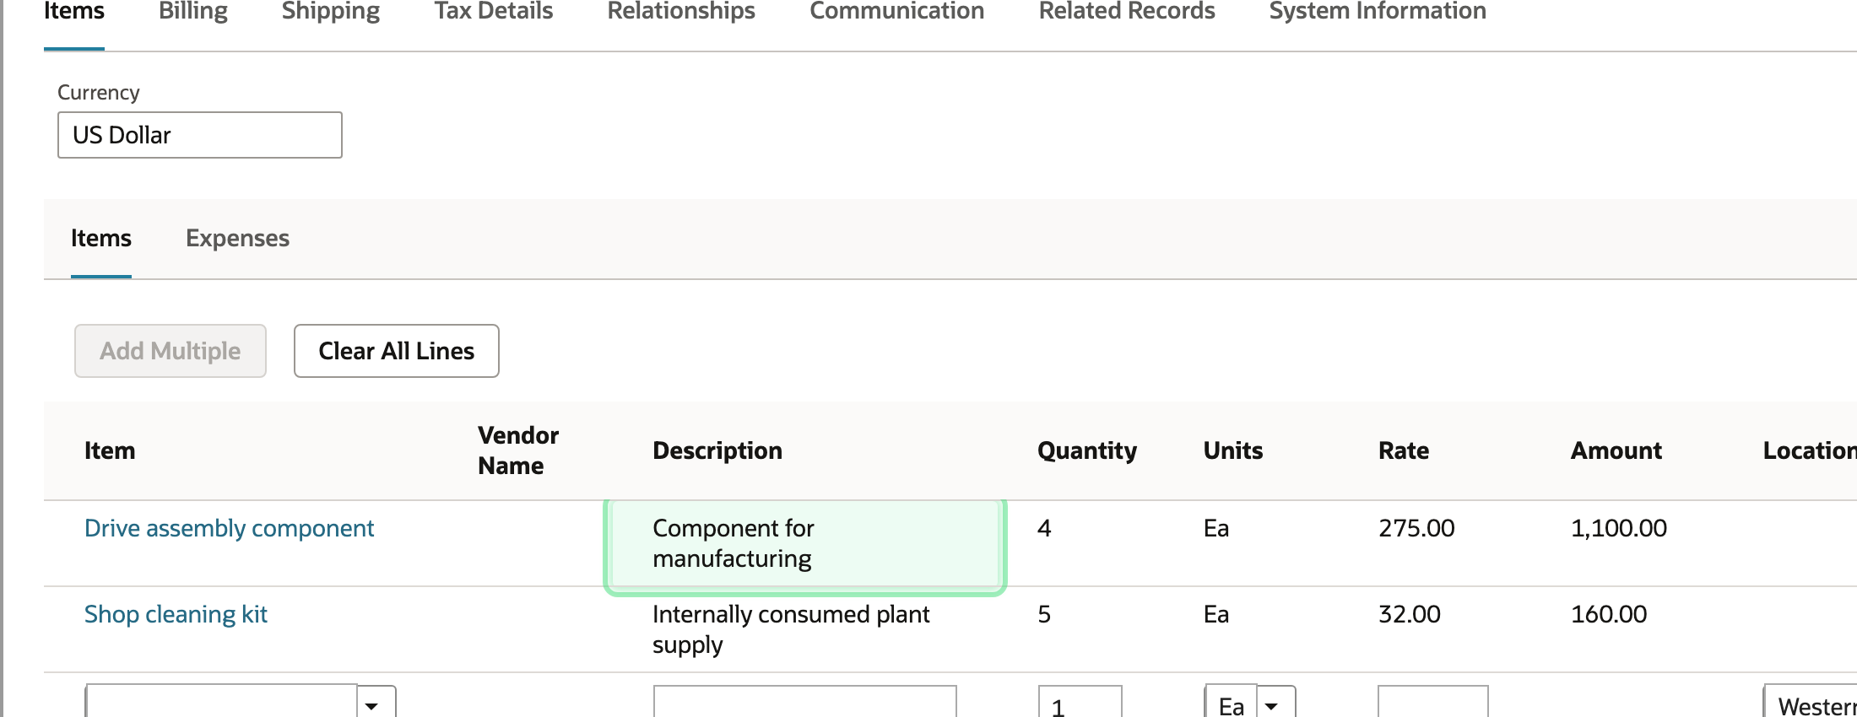Click the Units column header

click(x=1233, y=450)
